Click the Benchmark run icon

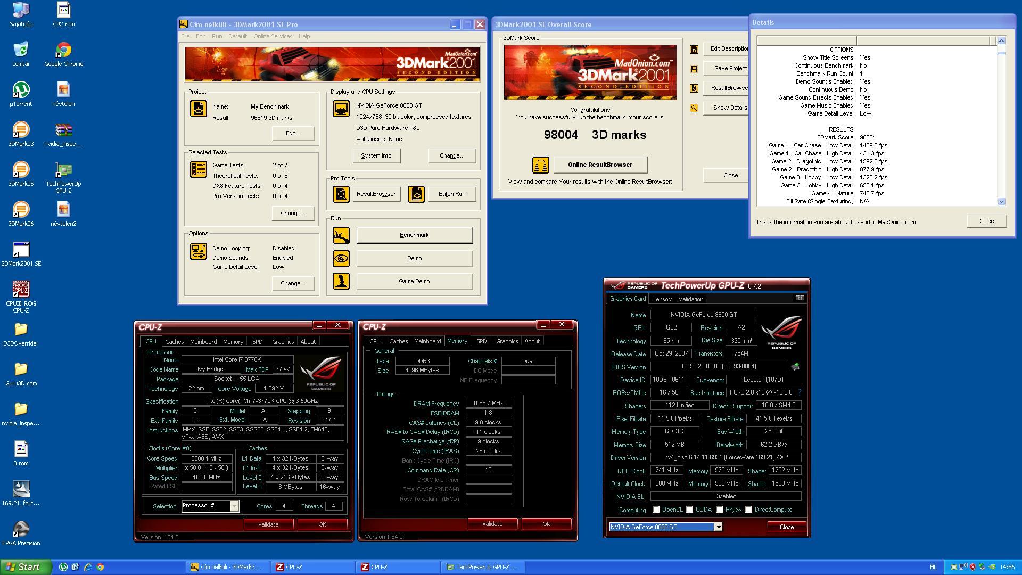pos(341,235)
